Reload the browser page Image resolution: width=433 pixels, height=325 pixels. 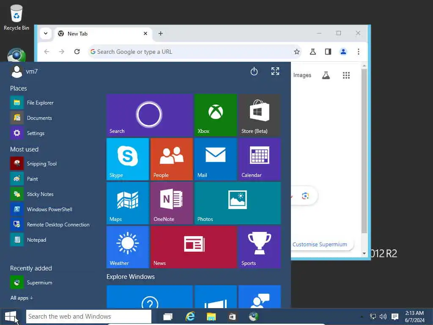[77, 52]
